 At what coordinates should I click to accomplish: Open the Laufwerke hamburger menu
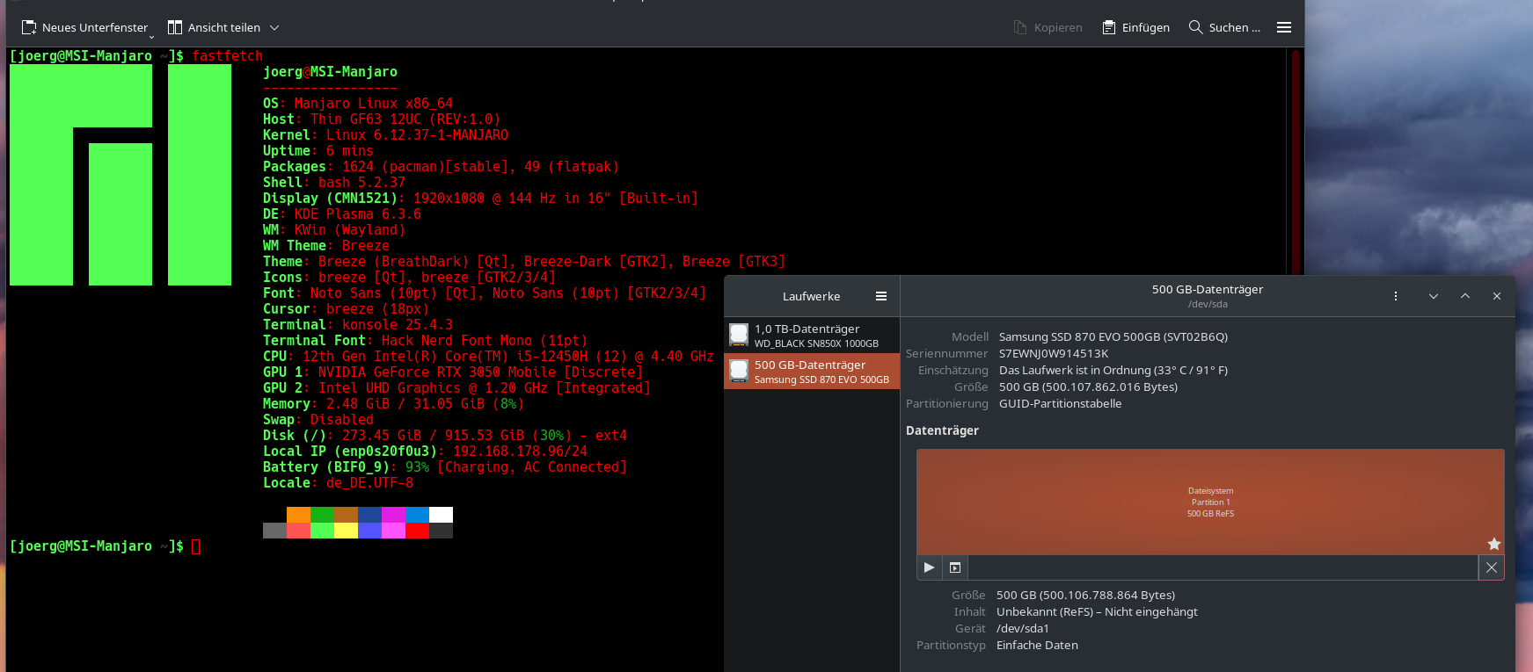pyautogui.click(x=881, y=296)
